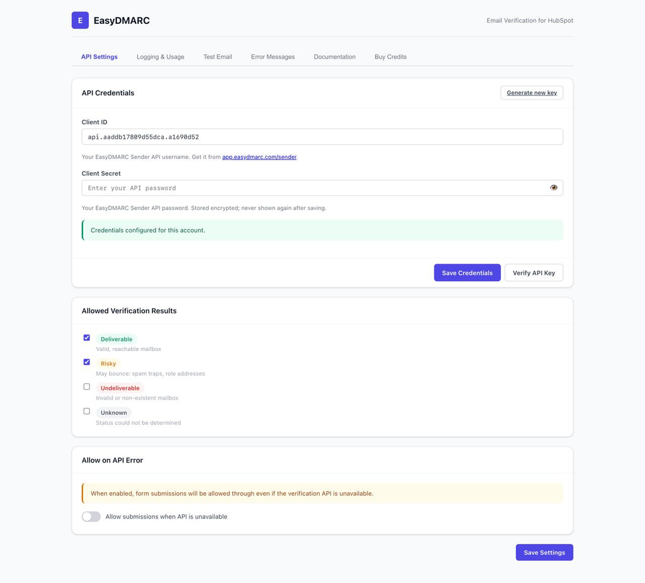Open the app.easydmarc.com/sender link

(x=259, y=157)
